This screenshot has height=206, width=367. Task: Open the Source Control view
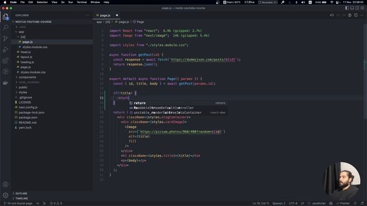pos(5,38)
